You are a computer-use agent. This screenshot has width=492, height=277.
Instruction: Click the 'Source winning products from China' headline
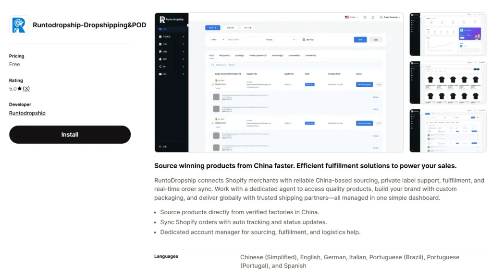[x=305, y=165]
